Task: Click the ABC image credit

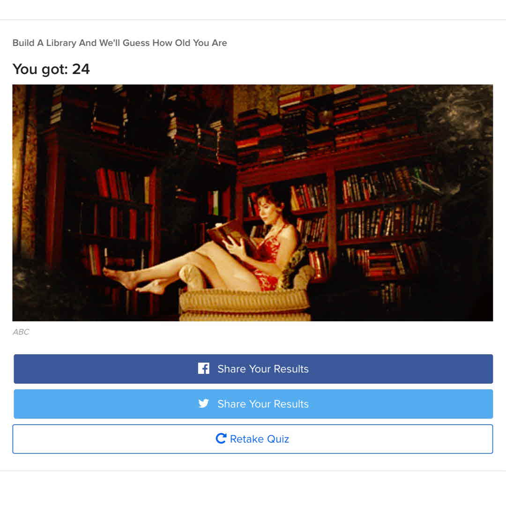Action: click(x=21, y=332)
